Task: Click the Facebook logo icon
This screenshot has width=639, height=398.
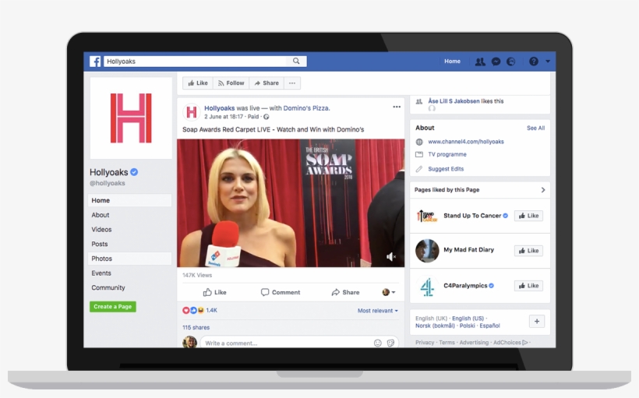Action: (x=95, y=61)
